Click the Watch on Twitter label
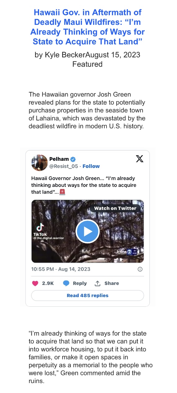Image resolution: width=177 pixels, height=393 pixels. click(115, 208)
